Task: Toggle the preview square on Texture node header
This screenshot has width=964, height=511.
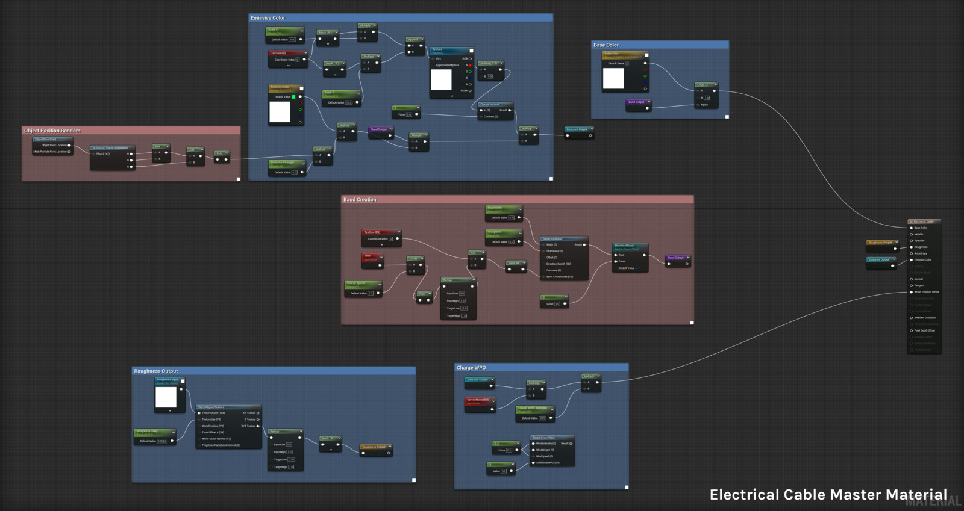Action: tap(471, 51)
